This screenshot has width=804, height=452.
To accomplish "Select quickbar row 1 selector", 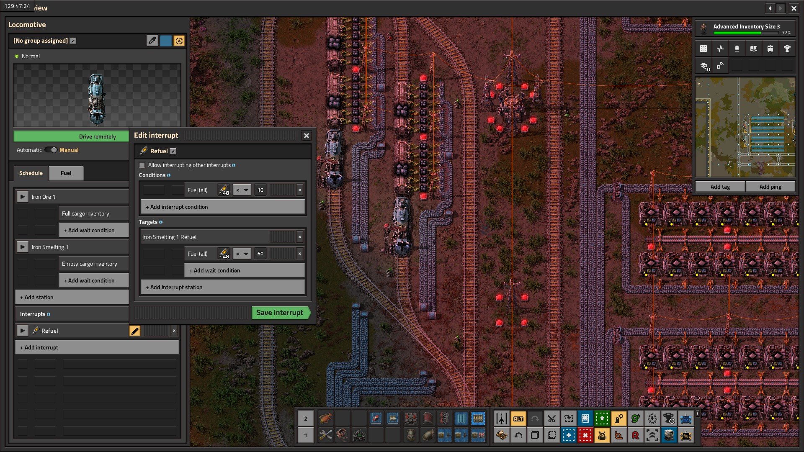I will point(305,435).
